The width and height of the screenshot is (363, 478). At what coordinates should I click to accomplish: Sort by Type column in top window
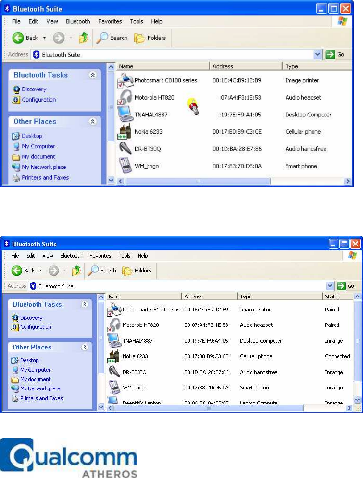pos(317,66)
